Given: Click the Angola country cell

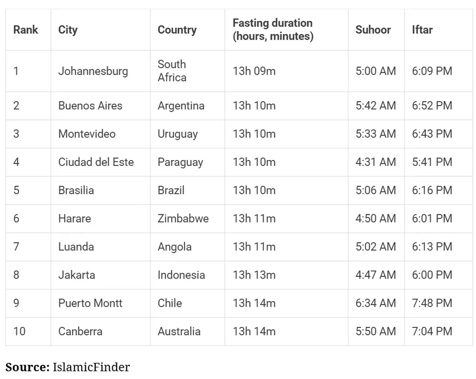Looking at the screenshot, I should pyautogui.click(x=174, y=246).
